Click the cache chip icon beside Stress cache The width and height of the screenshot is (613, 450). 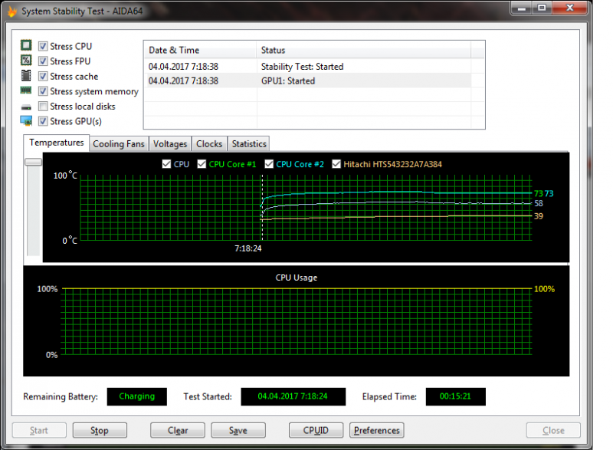click(25, 77)
